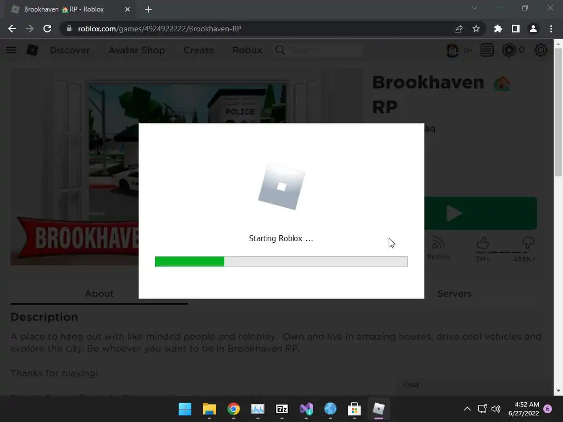Click the address bar URL
This screenshot has width=563, height=422.
pos(159,29)
